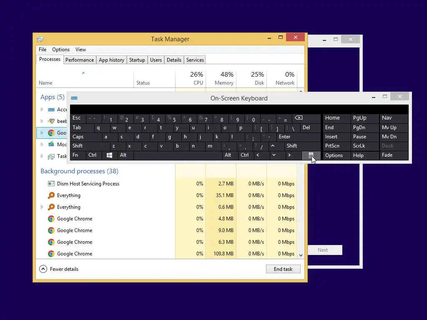
Task: Toggle the left Shift key
Action: coord(90,146)
